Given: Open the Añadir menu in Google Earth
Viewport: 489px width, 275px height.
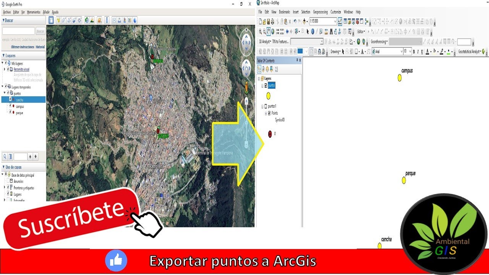Looking at the screenshot, I should coord(46,12).
